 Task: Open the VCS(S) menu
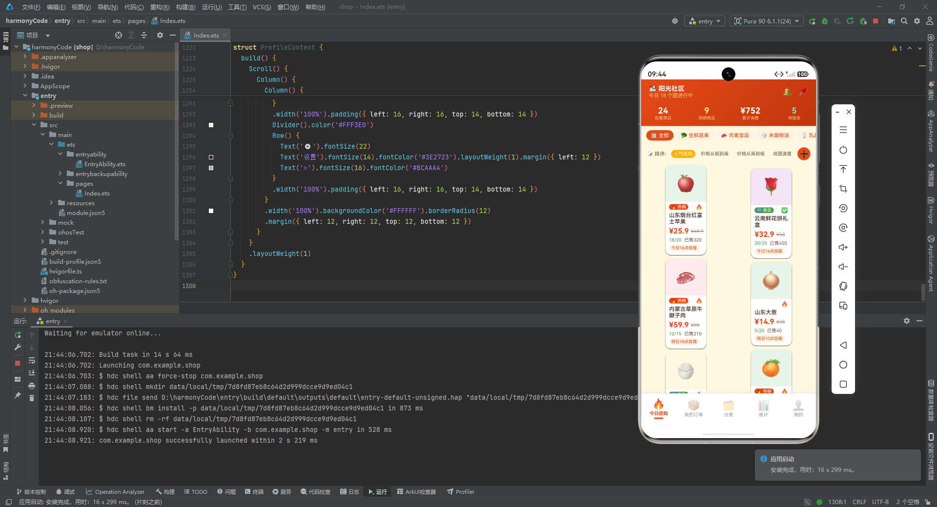[x=262, y=7]
